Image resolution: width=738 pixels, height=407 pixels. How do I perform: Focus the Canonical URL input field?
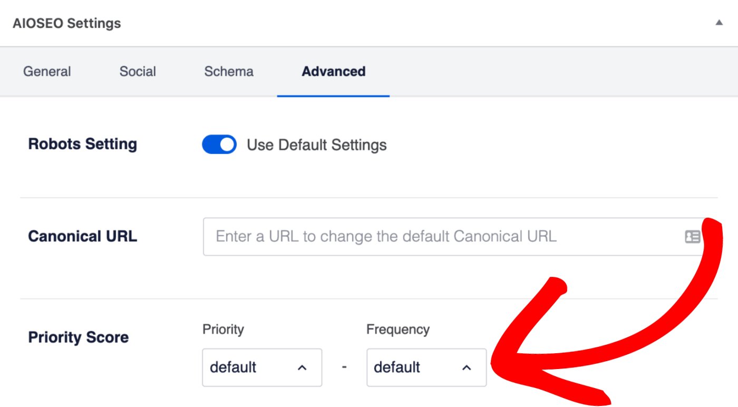[453, 237]
